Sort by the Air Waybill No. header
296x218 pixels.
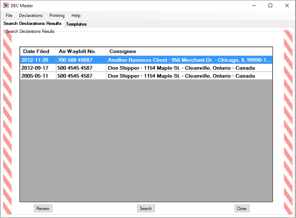[x=81, y=51]
